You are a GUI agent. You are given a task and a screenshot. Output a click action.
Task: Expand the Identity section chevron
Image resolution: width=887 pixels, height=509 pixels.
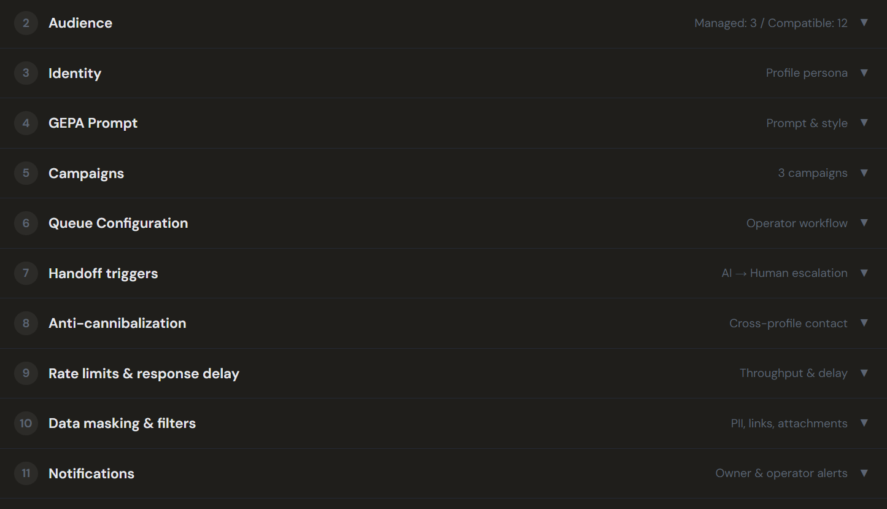coord(864,72)
